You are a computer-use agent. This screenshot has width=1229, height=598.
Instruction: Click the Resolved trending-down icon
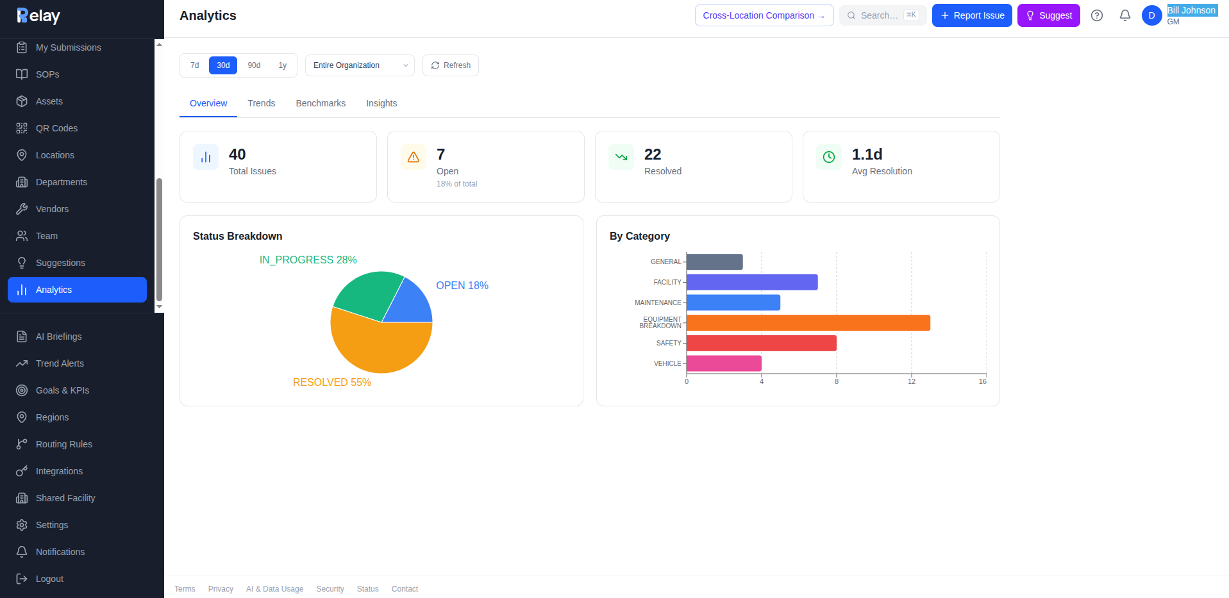click(x=621, y=157)
